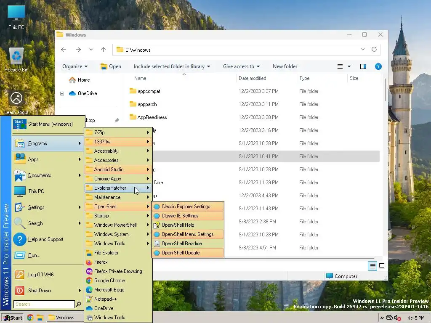431x323 pixels.
Task: Expand the Android Studio folder
Action: click(118, 169)
